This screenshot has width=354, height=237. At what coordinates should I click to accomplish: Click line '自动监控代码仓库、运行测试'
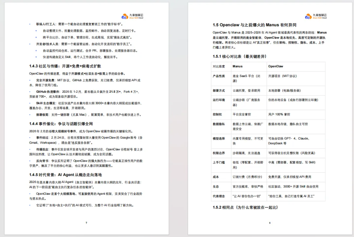coord(90,50)
